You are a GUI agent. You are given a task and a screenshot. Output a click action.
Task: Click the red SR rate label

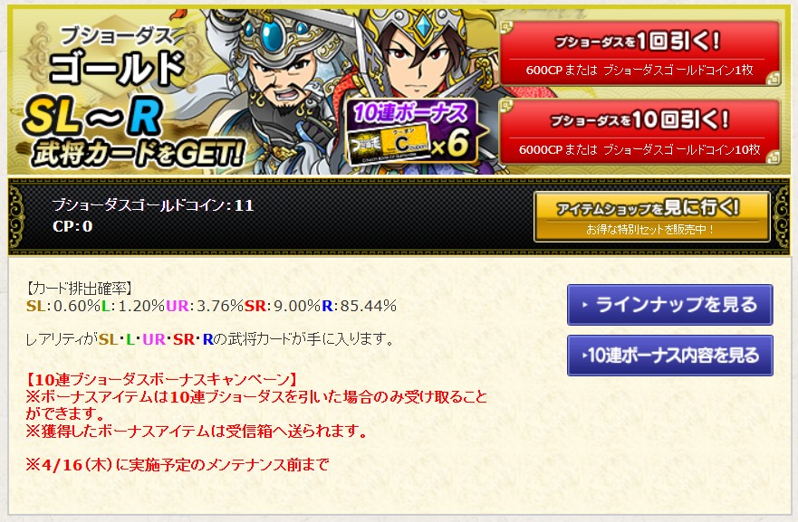tap(255, 306)
